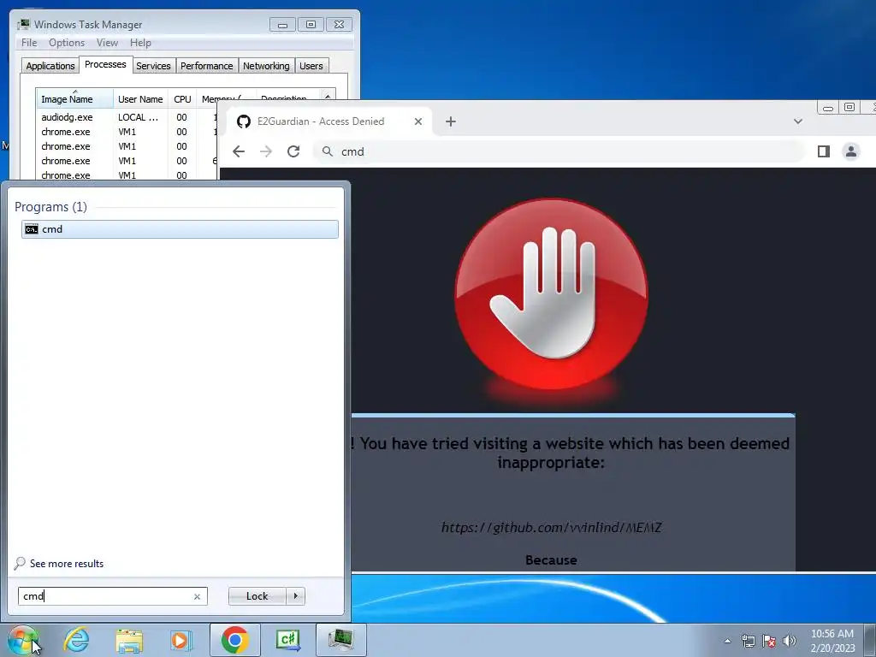Open Task Manager Options menu
The height and width of the screenshot is (657, 876).
tap(67, 43)
